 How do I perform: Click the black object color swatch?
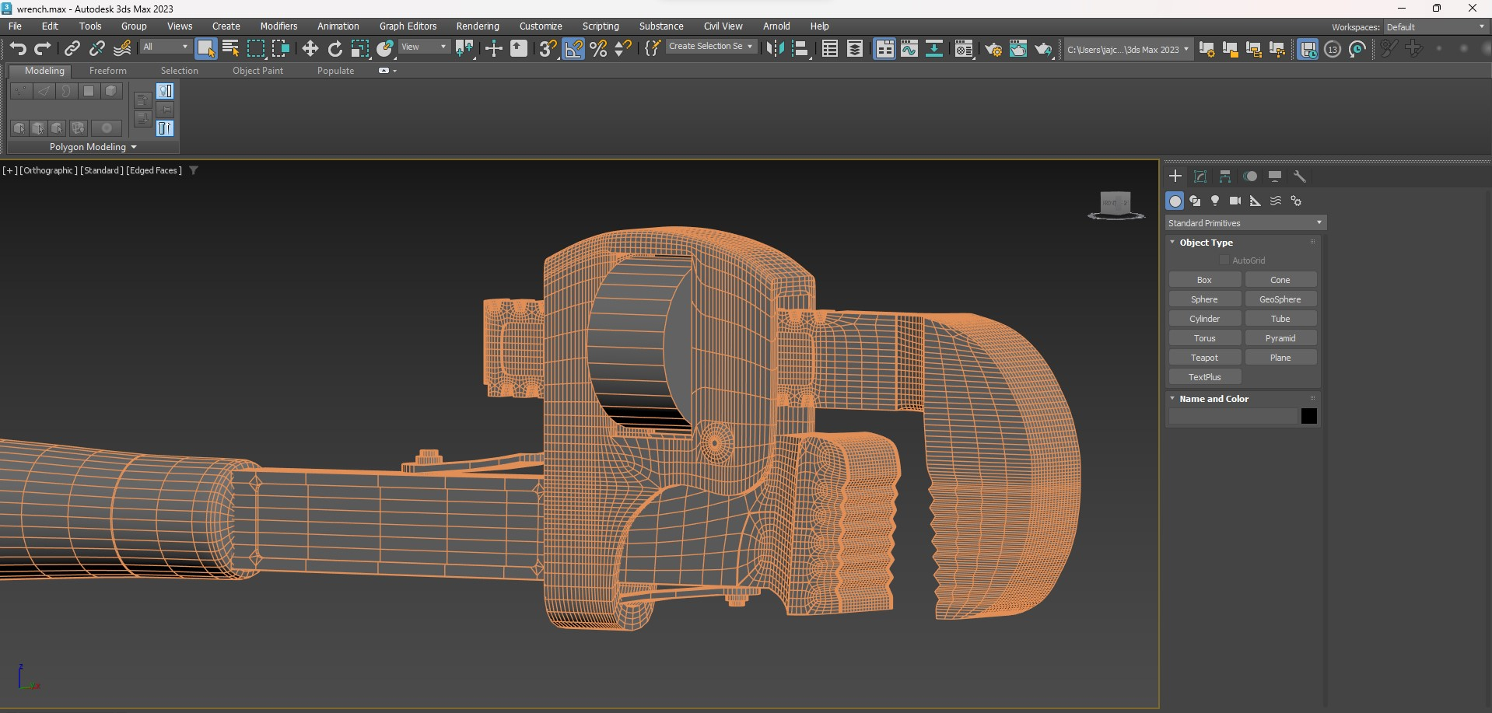[1308, 417]
